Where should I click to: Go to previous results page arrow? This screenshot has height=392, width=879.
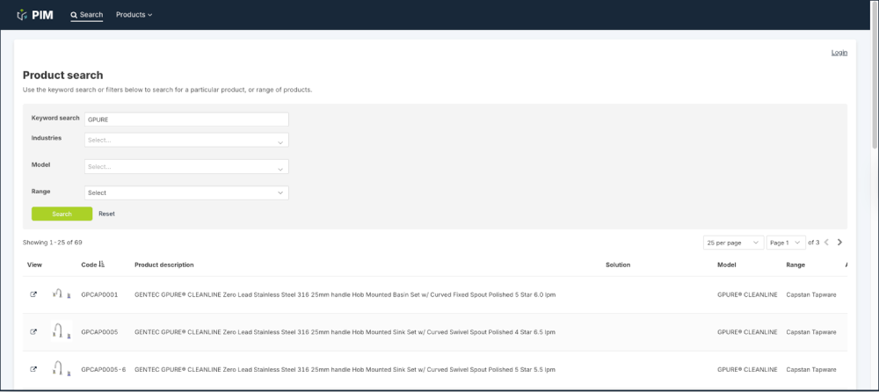[x=826, y=243]
